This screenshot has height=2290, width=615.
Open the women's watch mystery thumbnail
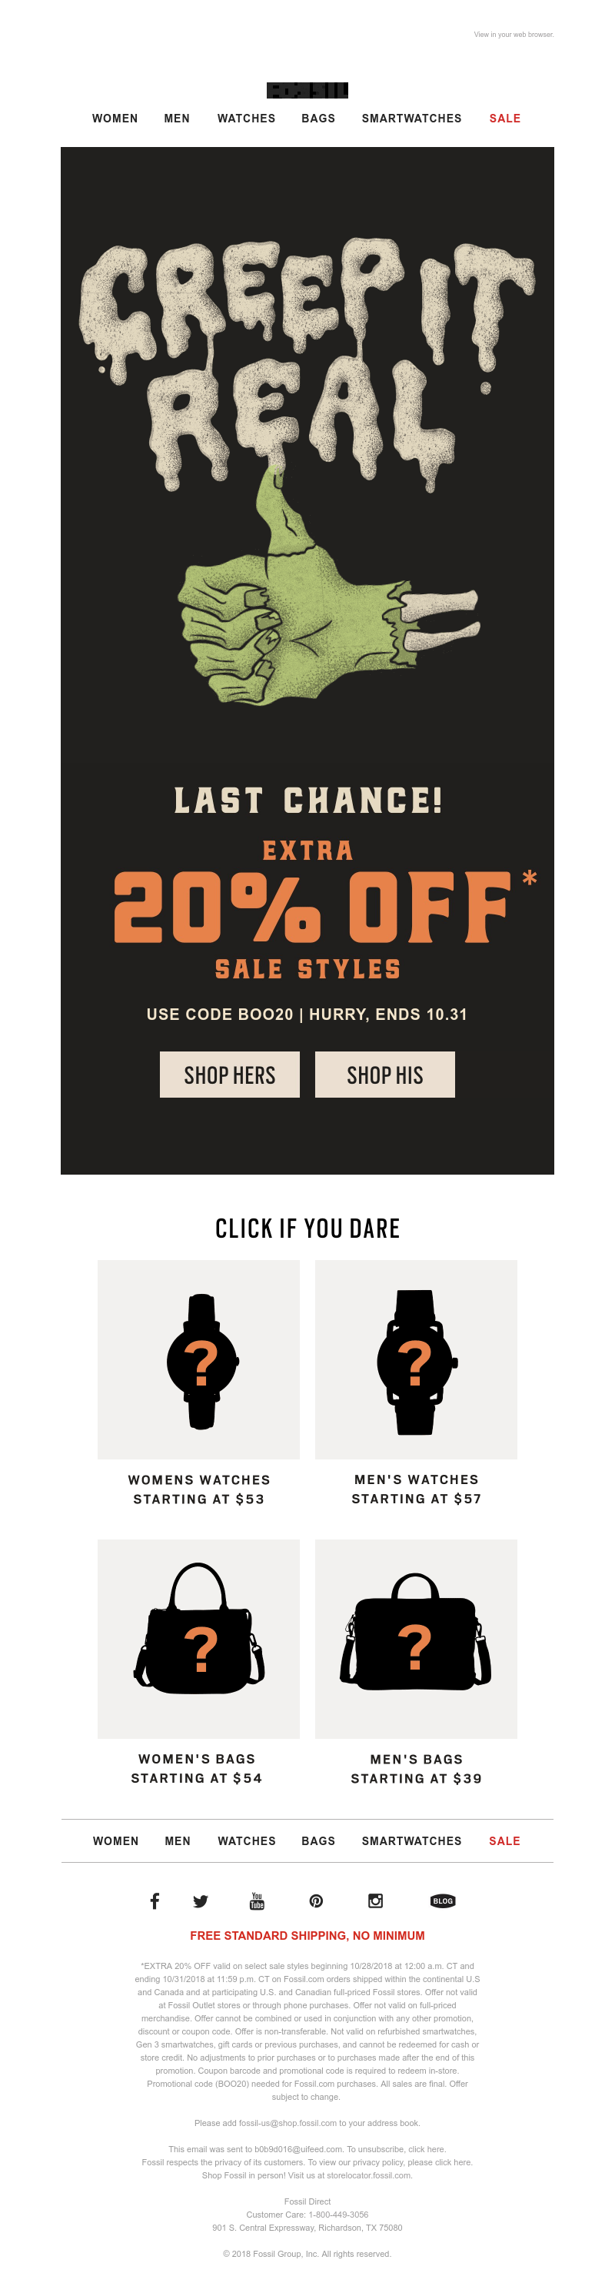[199, 1359]
